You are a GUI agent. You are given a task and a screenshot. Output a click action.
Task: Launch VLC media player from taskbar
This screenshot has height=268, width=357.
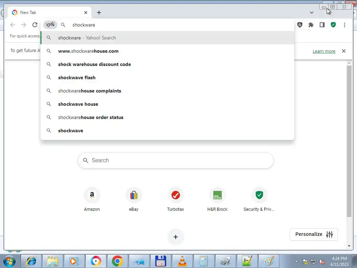coord(182,261)
